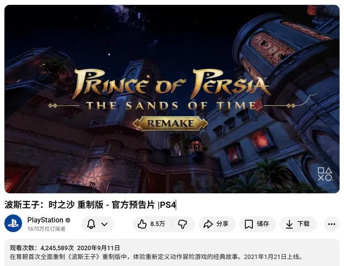Click the bookmark save icon

pos(249,224)
